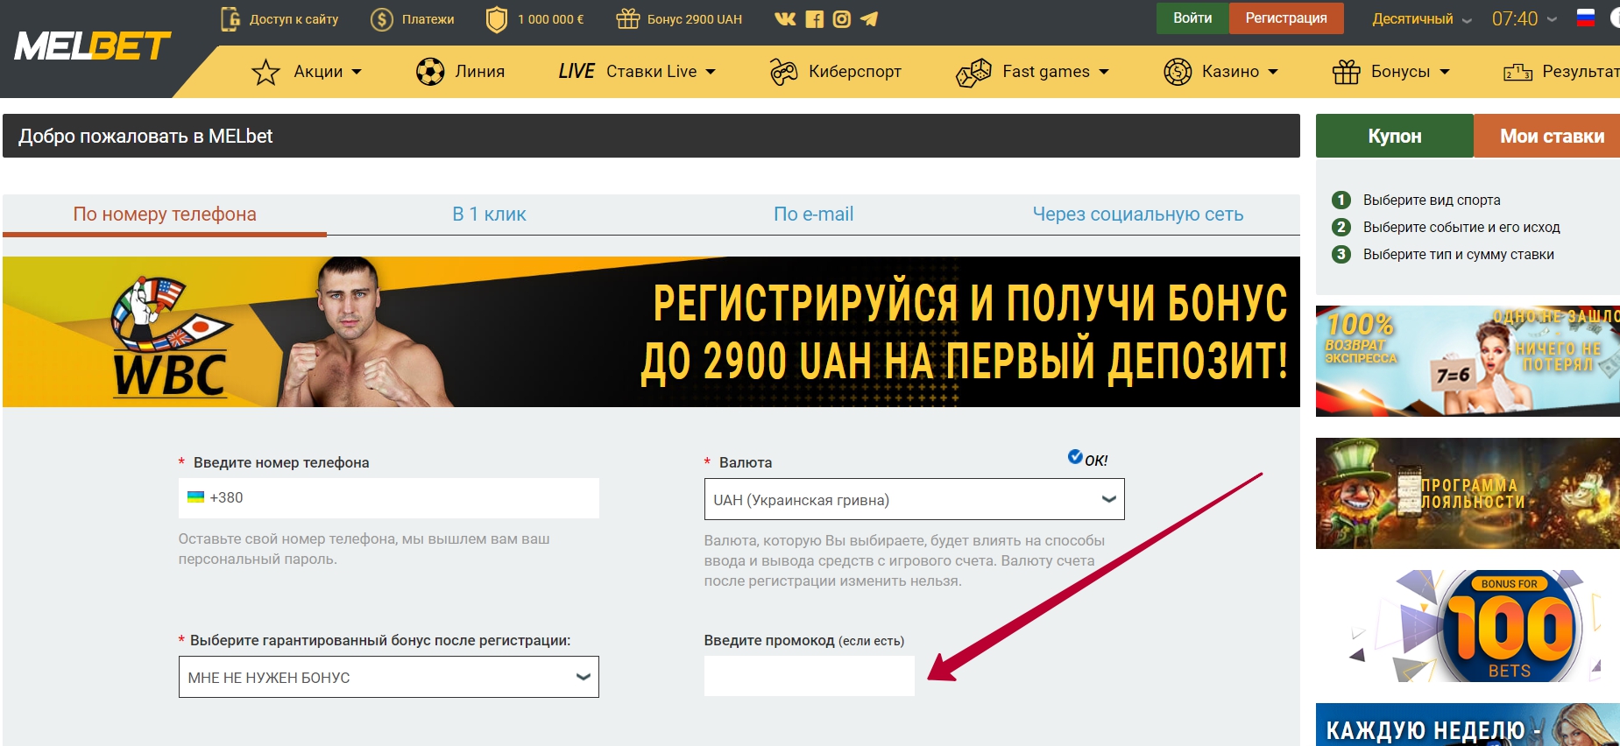Open the Валюта UAH currency dropdown

[914, 499]
